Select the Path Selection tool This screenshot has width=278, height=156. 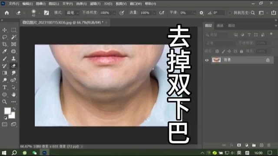[x=13, y=88]
